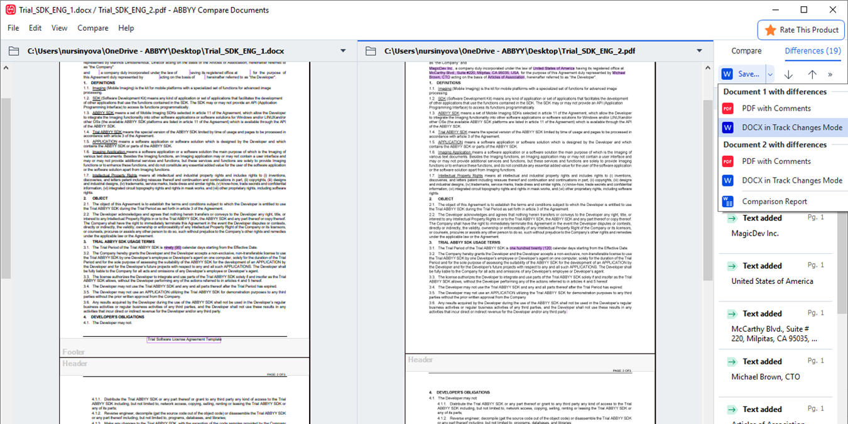848x424 pixels.
Task: Open the right document folder icon
Action: tap(371, 51)
